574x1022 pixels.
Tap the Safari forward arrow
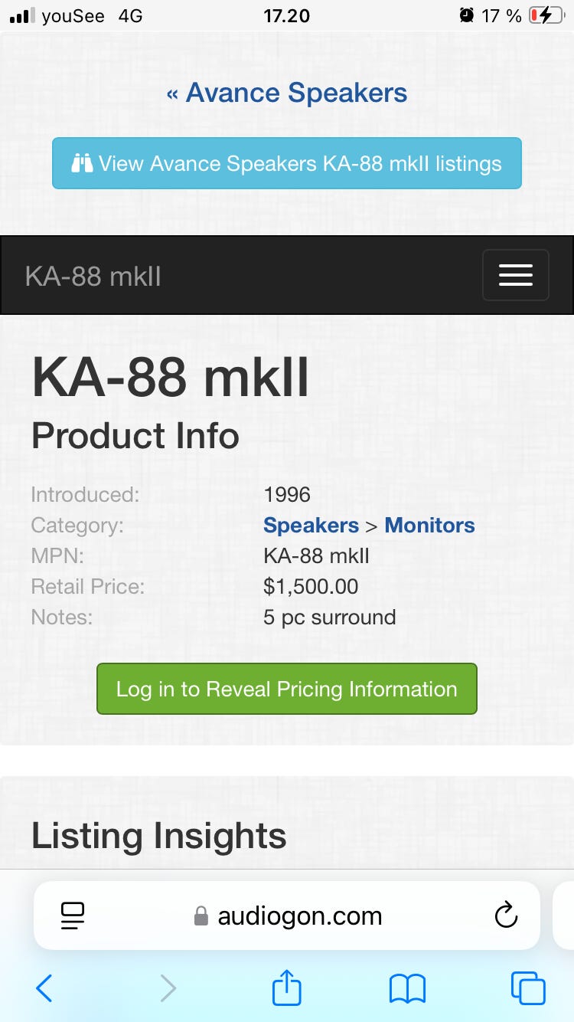pyautogui.click(x=168, y=988)
